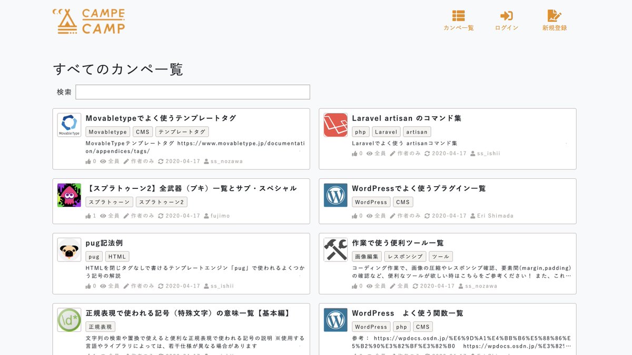
Task: Open the pug記法例 title
Action: (104, 243)
